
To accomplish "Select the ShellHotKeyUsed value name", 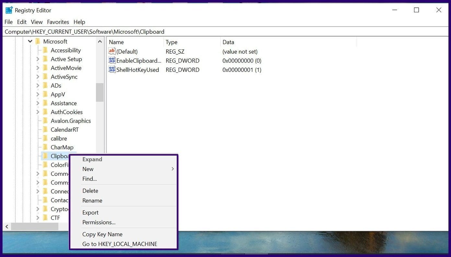I will tap(138, 70).
